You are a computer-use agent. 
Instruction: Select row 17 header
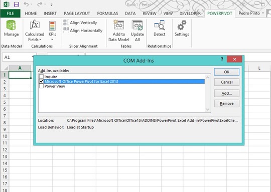[5, 183]
